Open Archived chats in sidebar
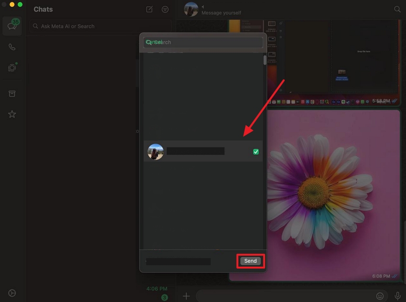Viewport: 406px width, 302px height. (12, 94)
